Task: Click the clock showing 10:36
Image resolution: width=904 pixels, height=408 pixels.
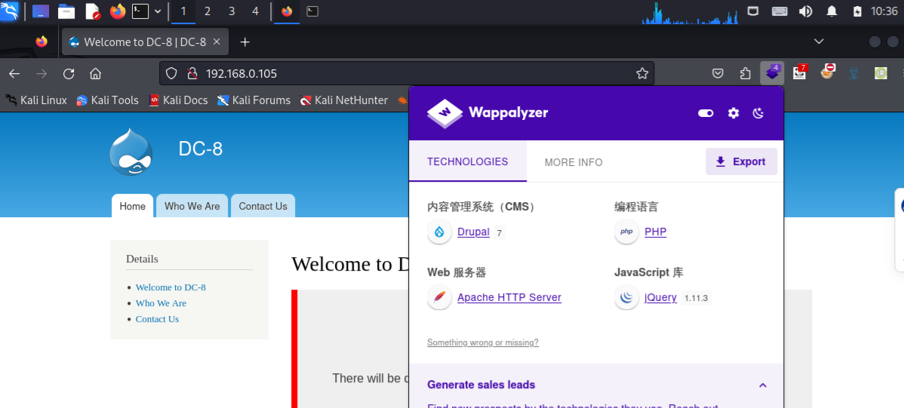Action: click(x=884, y=11)
